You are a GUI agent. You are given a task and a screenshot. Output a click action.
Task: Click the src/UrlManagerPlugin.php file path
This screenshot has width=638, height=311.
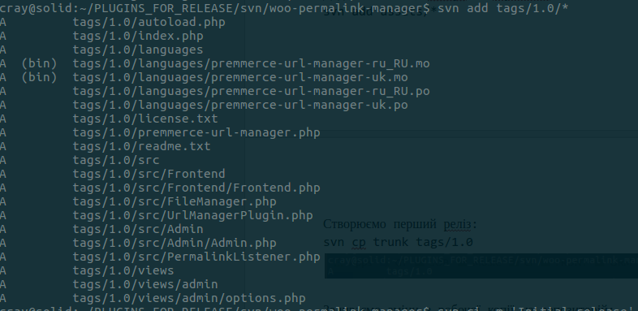pyautogui.click(x=193, y=215)
